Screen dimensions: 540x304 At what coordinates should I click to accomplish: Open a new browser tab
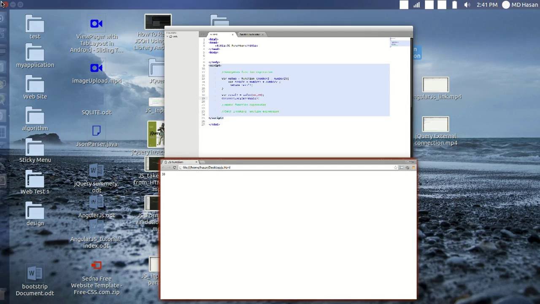pyautogui.click(x=202, y=162)
